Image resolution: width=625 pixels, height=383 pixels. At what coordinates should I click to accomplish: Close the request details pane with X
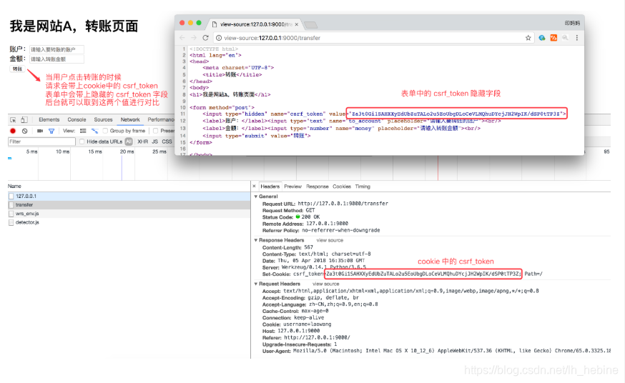(x=254, y=186)
